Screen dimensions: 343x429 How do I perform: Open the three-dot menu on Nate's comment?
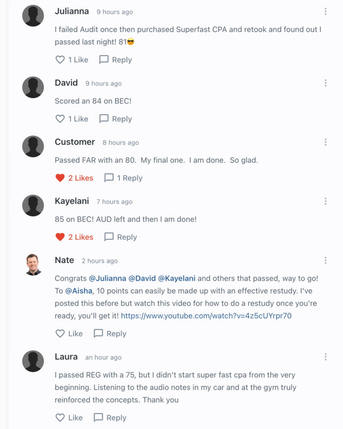pos(326,261)
